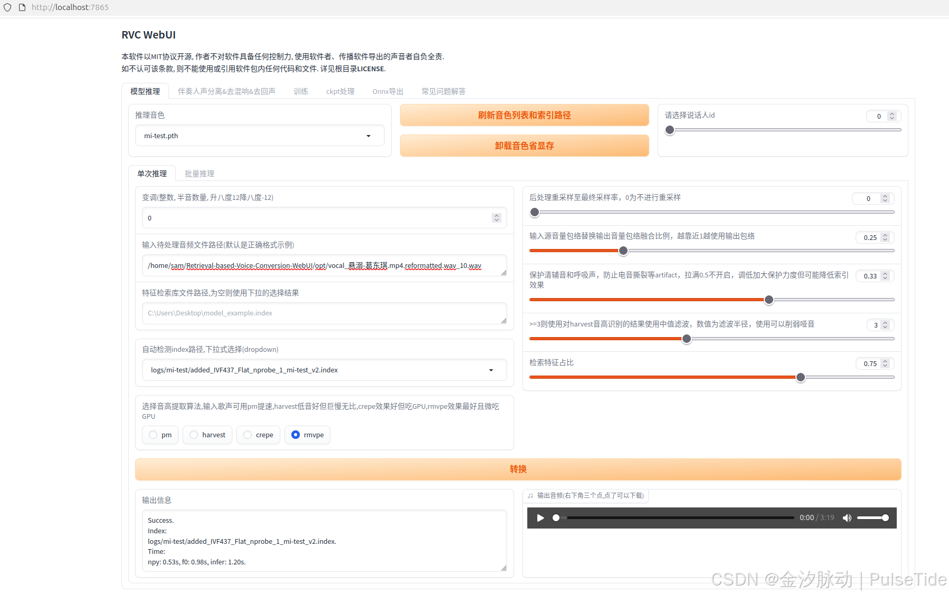Click the pitch transpose number stepper
Viewport: 949px width, 595px height.
(496, 218)
